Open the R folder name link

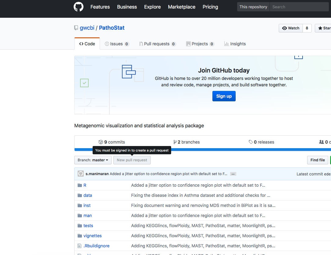click(x=85, y=185)
